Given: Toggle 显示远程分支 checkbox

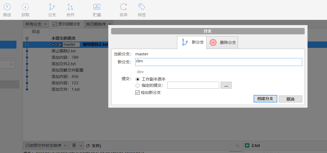Looking at the screenshot, I should pos(55,24).
